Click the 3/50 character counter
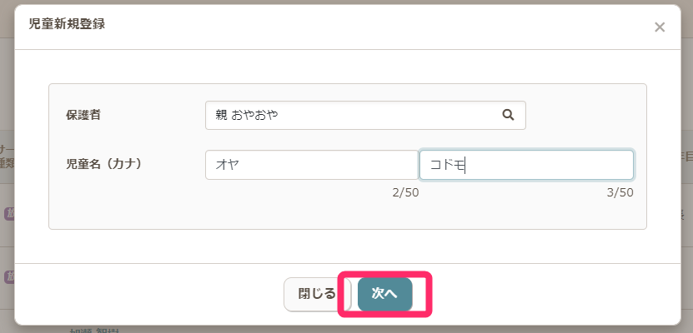The height and width of the screenshot is (333, 693). [x=620, y=192]
